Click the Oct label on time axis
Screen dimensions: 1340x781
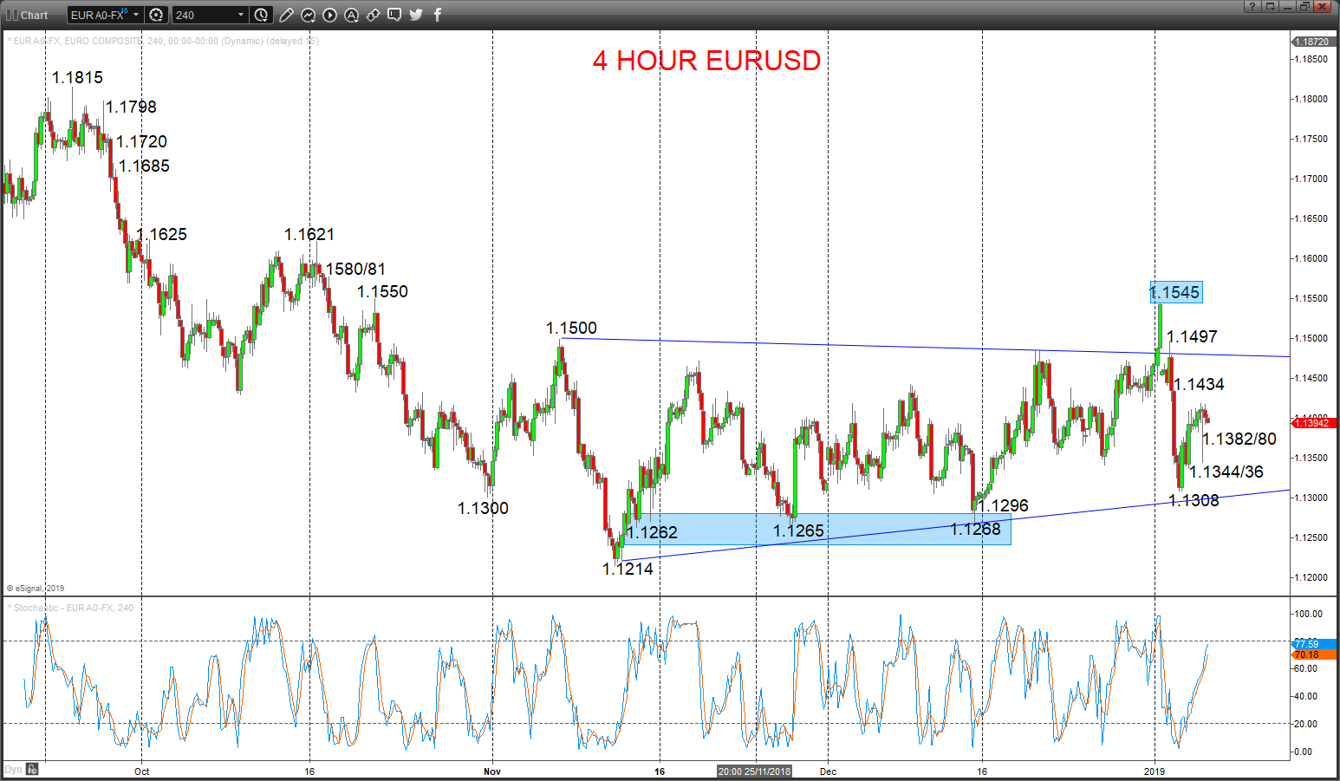click(141, 771)
